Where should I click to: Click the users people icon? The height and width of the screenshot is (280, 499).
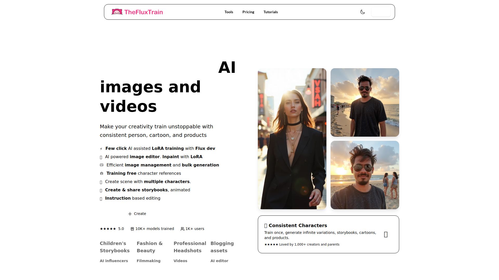click(182, 229)
